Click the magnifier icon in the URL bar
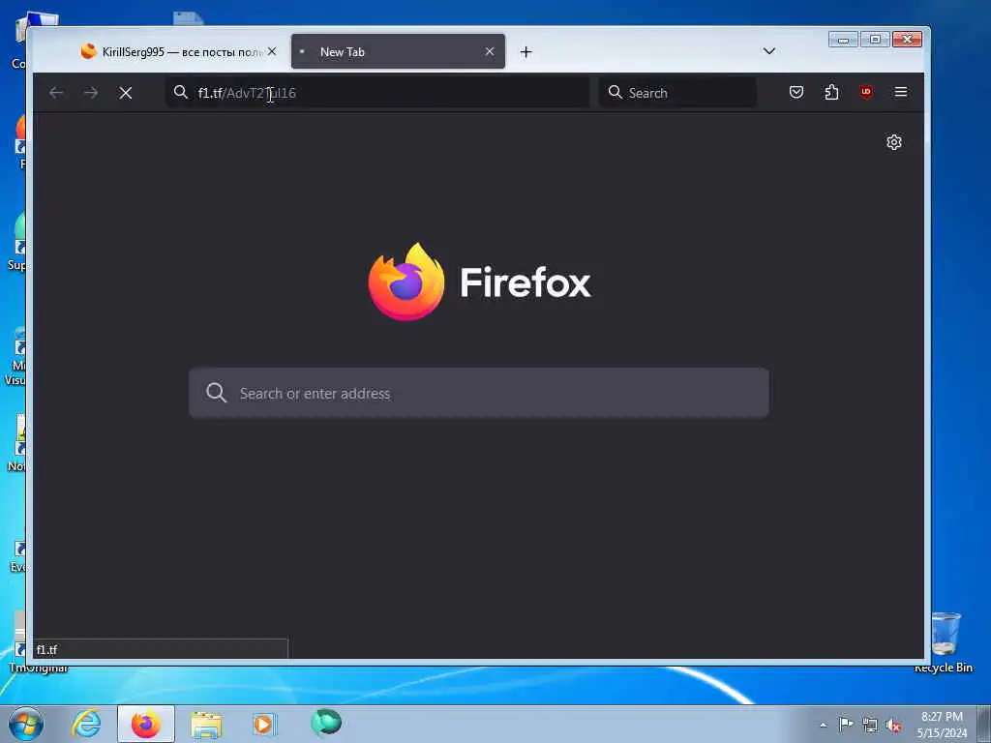Screen dimensions: 991x743 181,92
